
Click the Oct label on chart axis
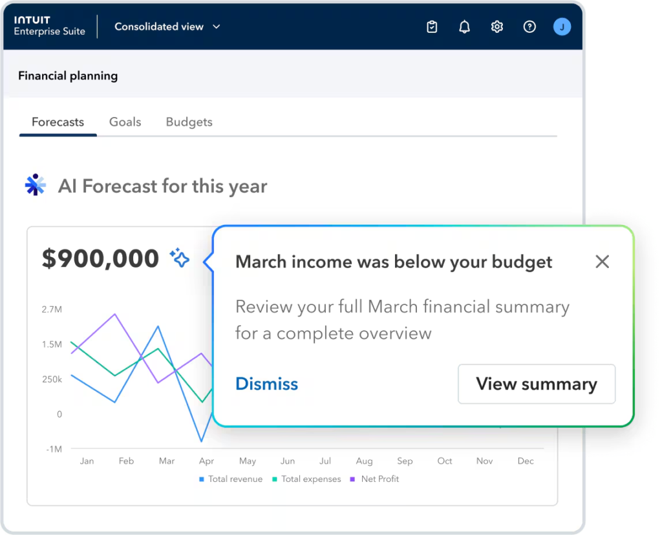pos(445,461)
